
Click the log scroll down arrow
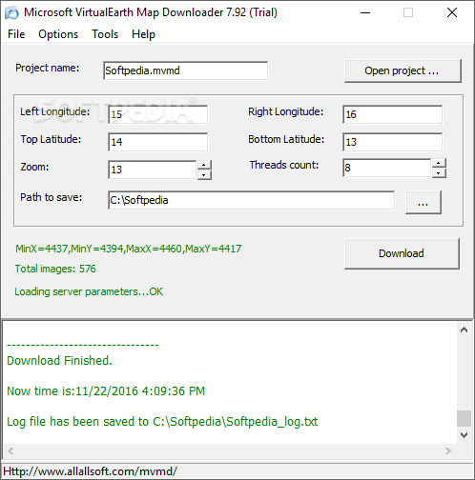tap(464, 435)
